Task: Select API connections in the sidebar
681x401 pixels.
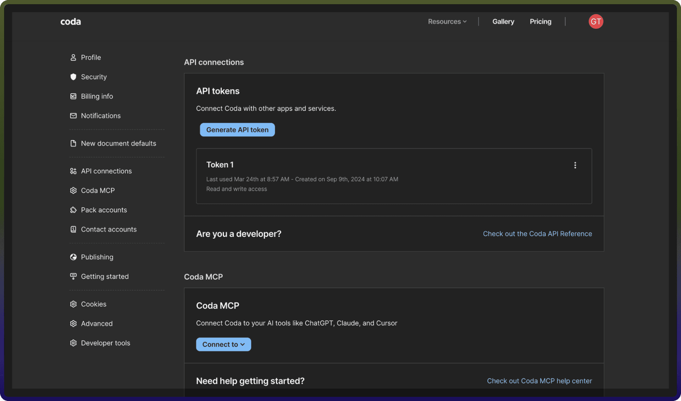Action: pyautogui.click(x=106, y=171)
